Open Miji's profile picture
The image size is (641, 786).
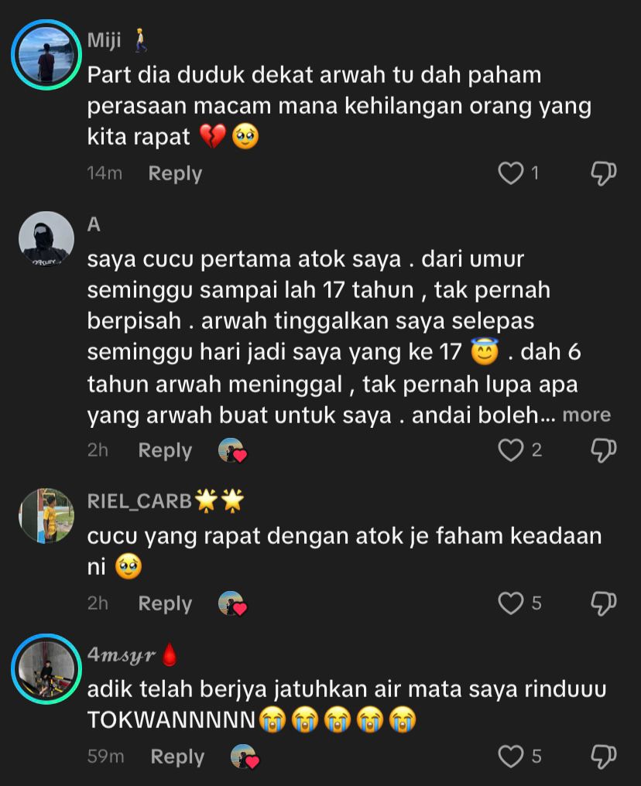[x=46, y=55]
